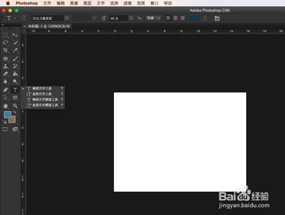Select the Dodge tool
The image size is (285, 215).
click(x=15, y=82)
